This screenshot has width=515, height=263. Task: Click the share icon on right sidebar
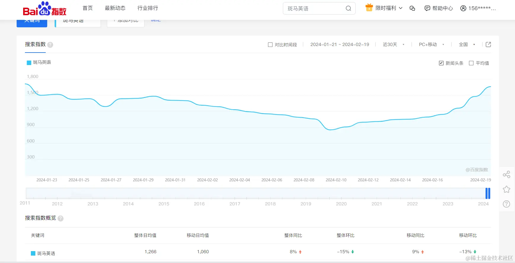(x=506, y=175)
